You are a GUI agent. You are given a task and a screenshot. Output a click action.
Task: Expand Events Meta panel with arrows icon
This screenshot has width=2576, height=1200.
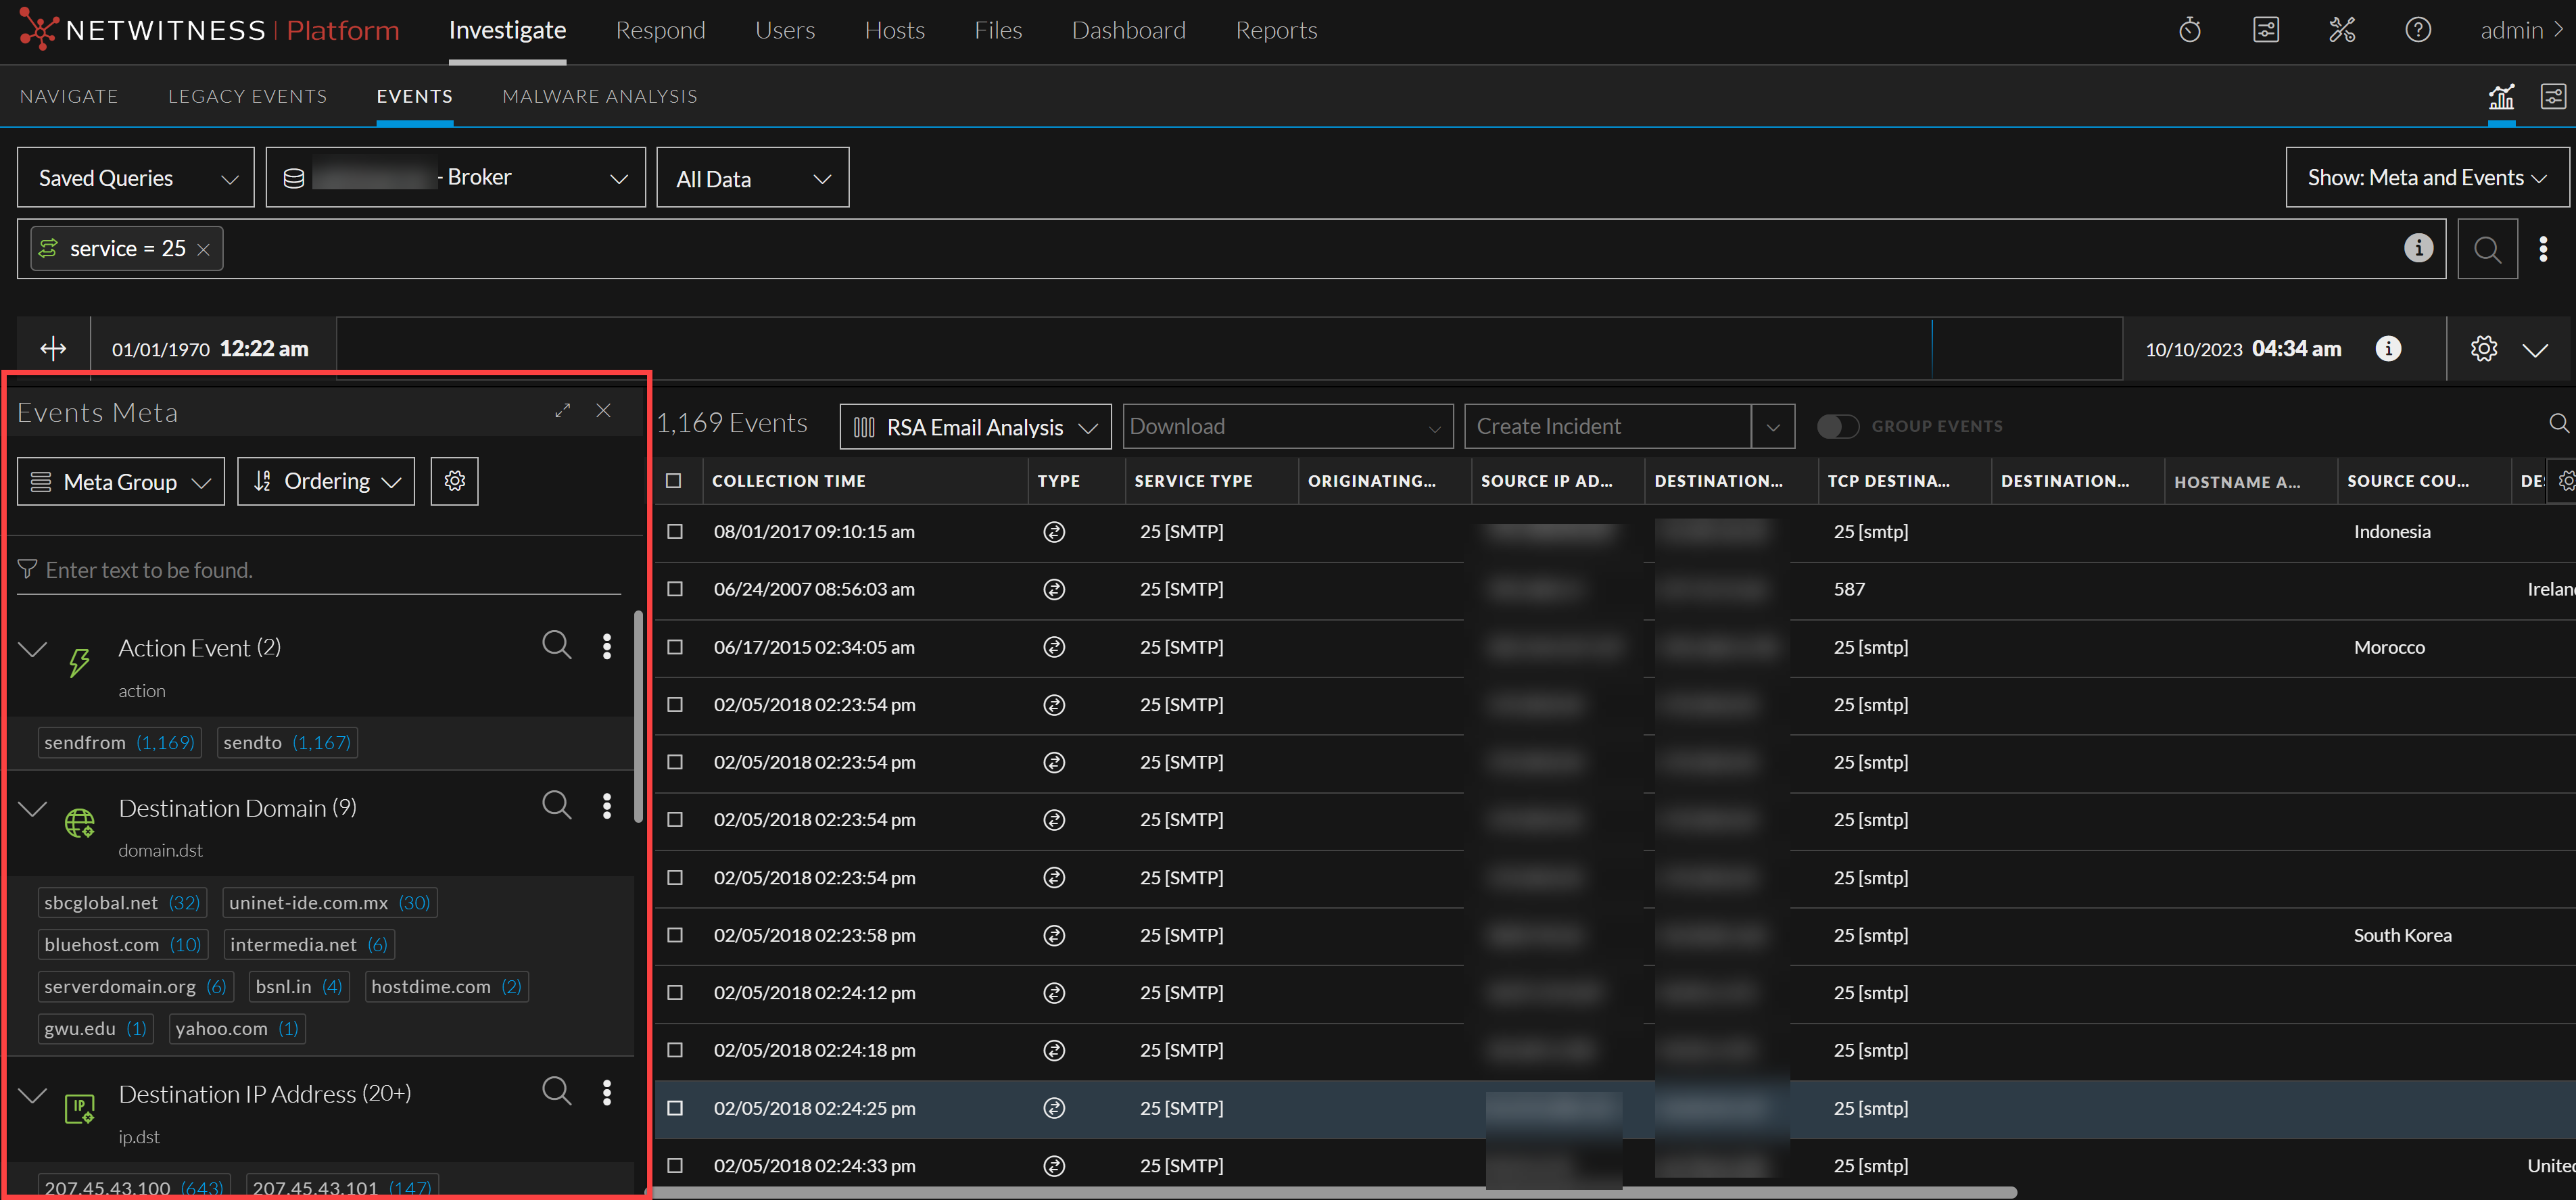coord(563,411)
